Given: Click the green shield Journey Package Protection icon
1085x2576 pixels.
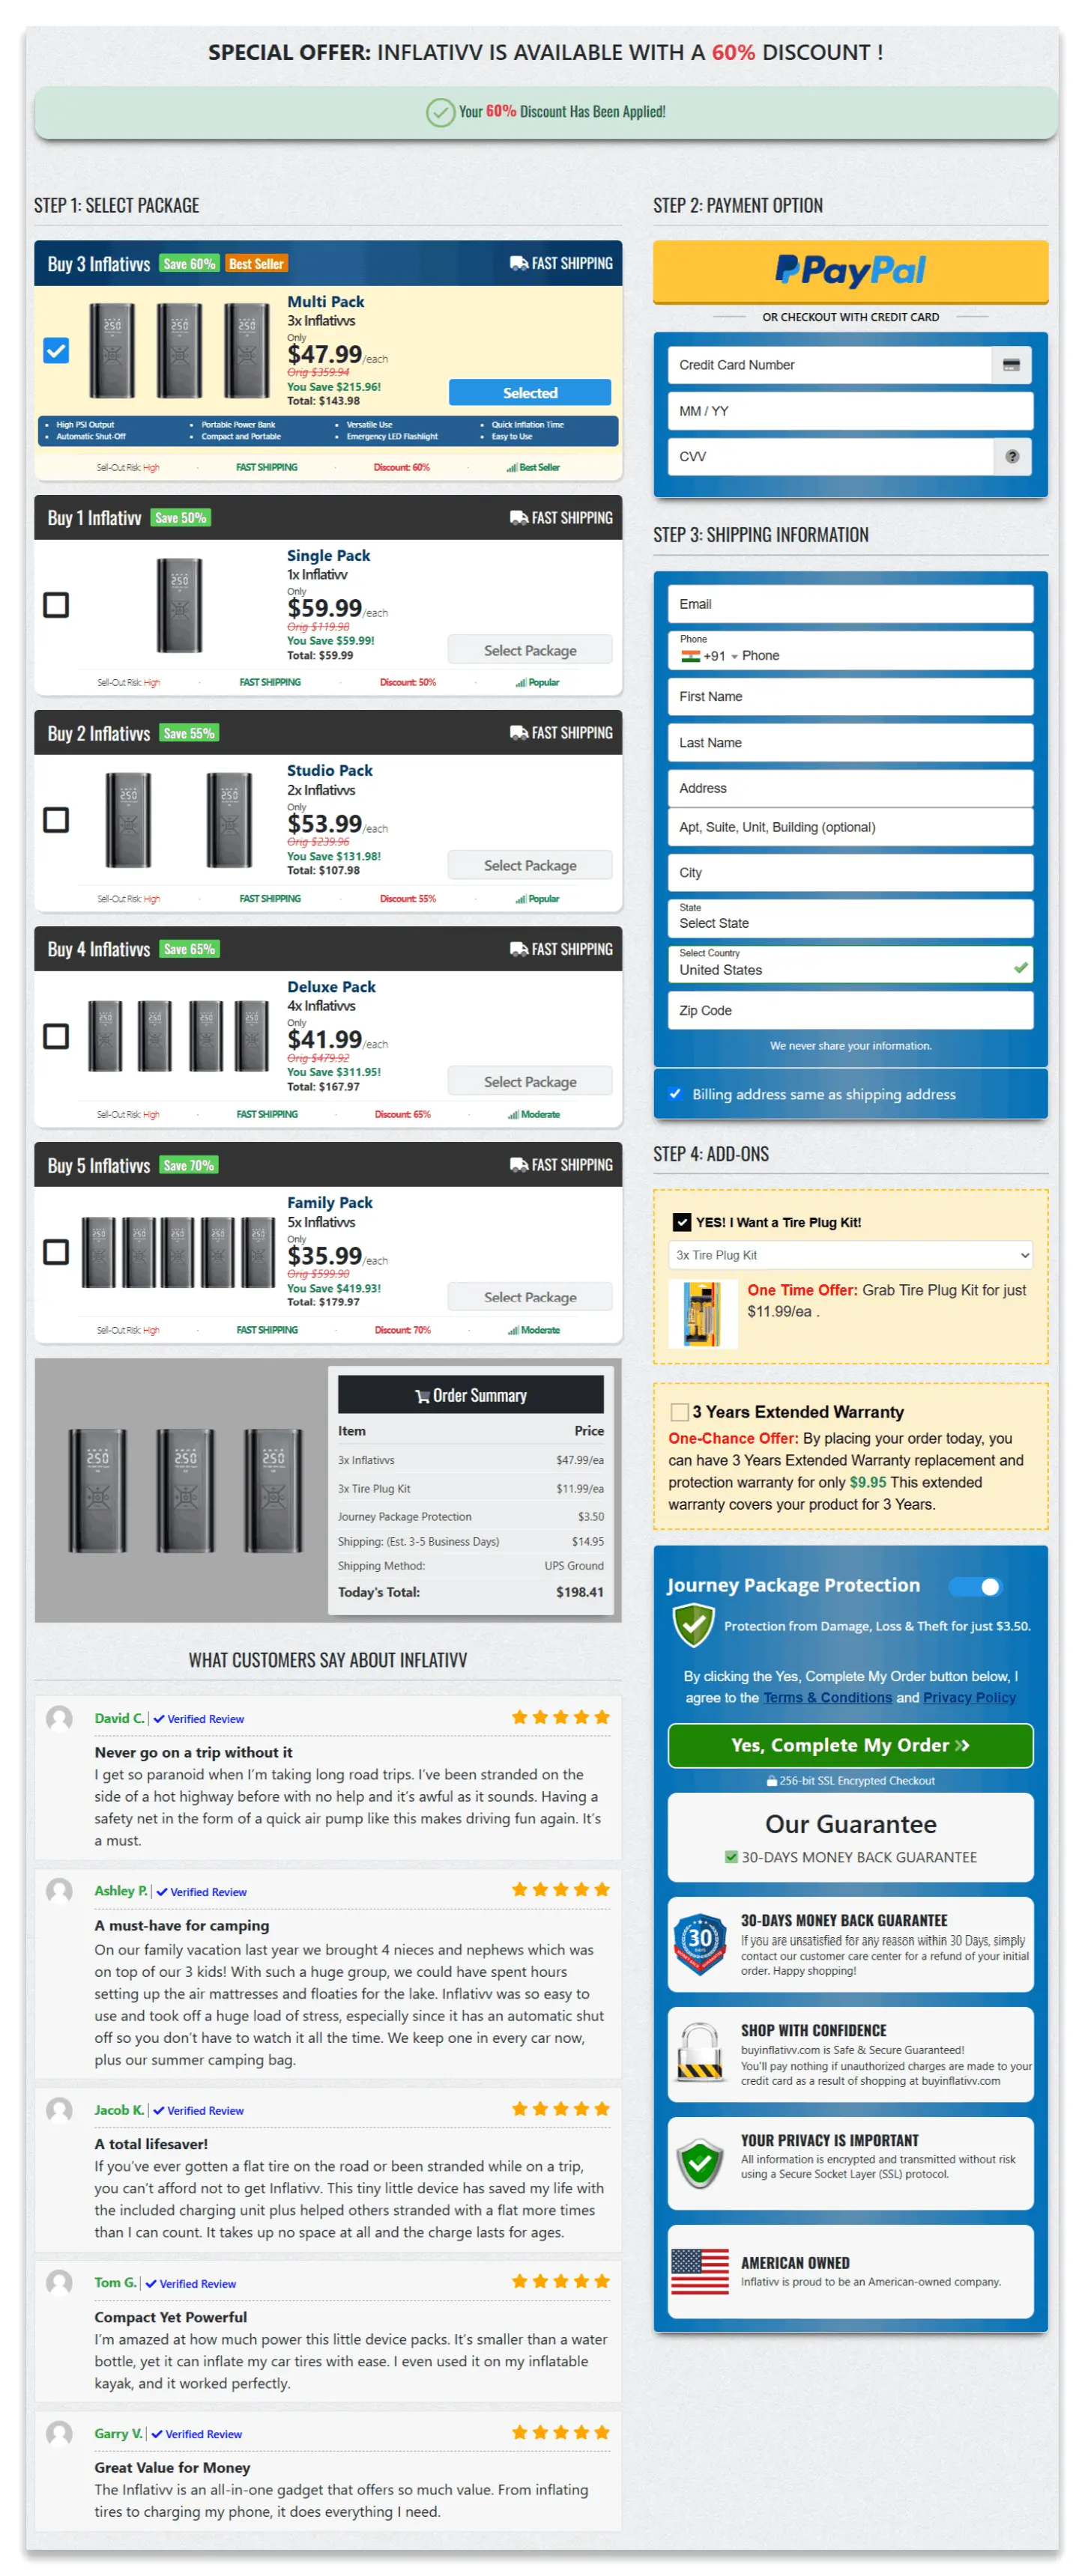Looking at the screenshot, I should pos(692,1624).
